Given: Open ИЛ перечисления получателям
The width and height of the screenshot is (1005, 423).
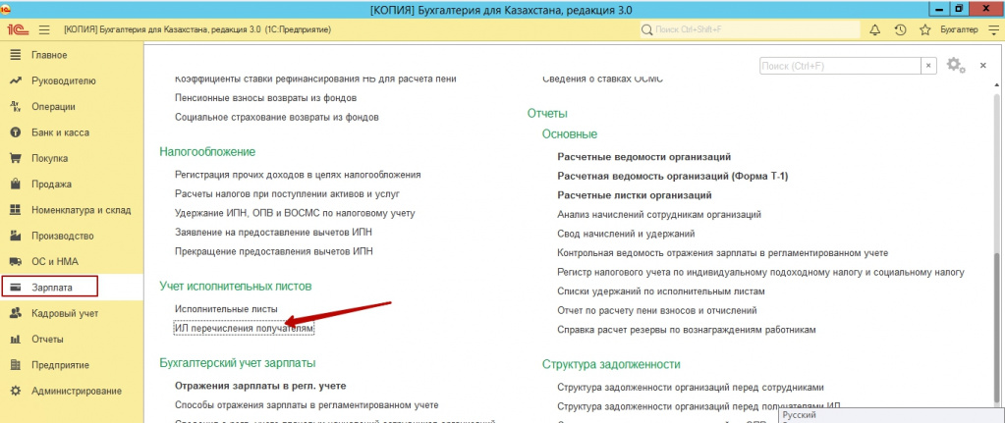Looking at the screenshot, I should point(244,328).
